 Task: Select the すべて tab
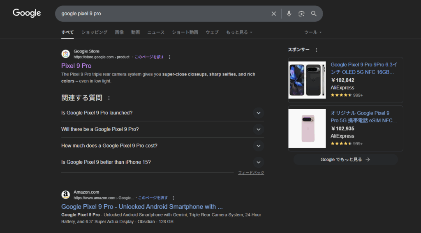67,32
